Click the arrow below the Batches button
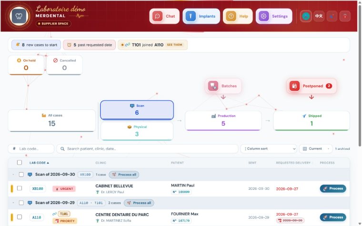Viewport: 362px width, 226px height. coord(223,97)
